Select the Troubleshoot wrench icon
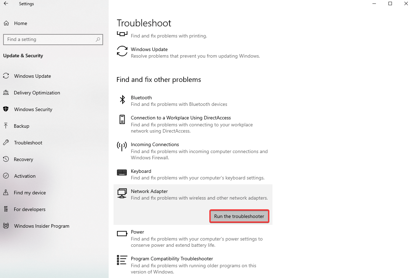 (6, 143)
